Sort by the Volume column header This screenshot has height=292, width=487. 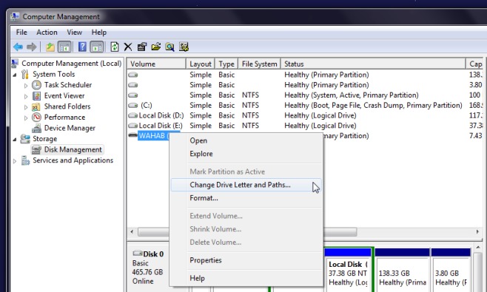click(157, 64)
